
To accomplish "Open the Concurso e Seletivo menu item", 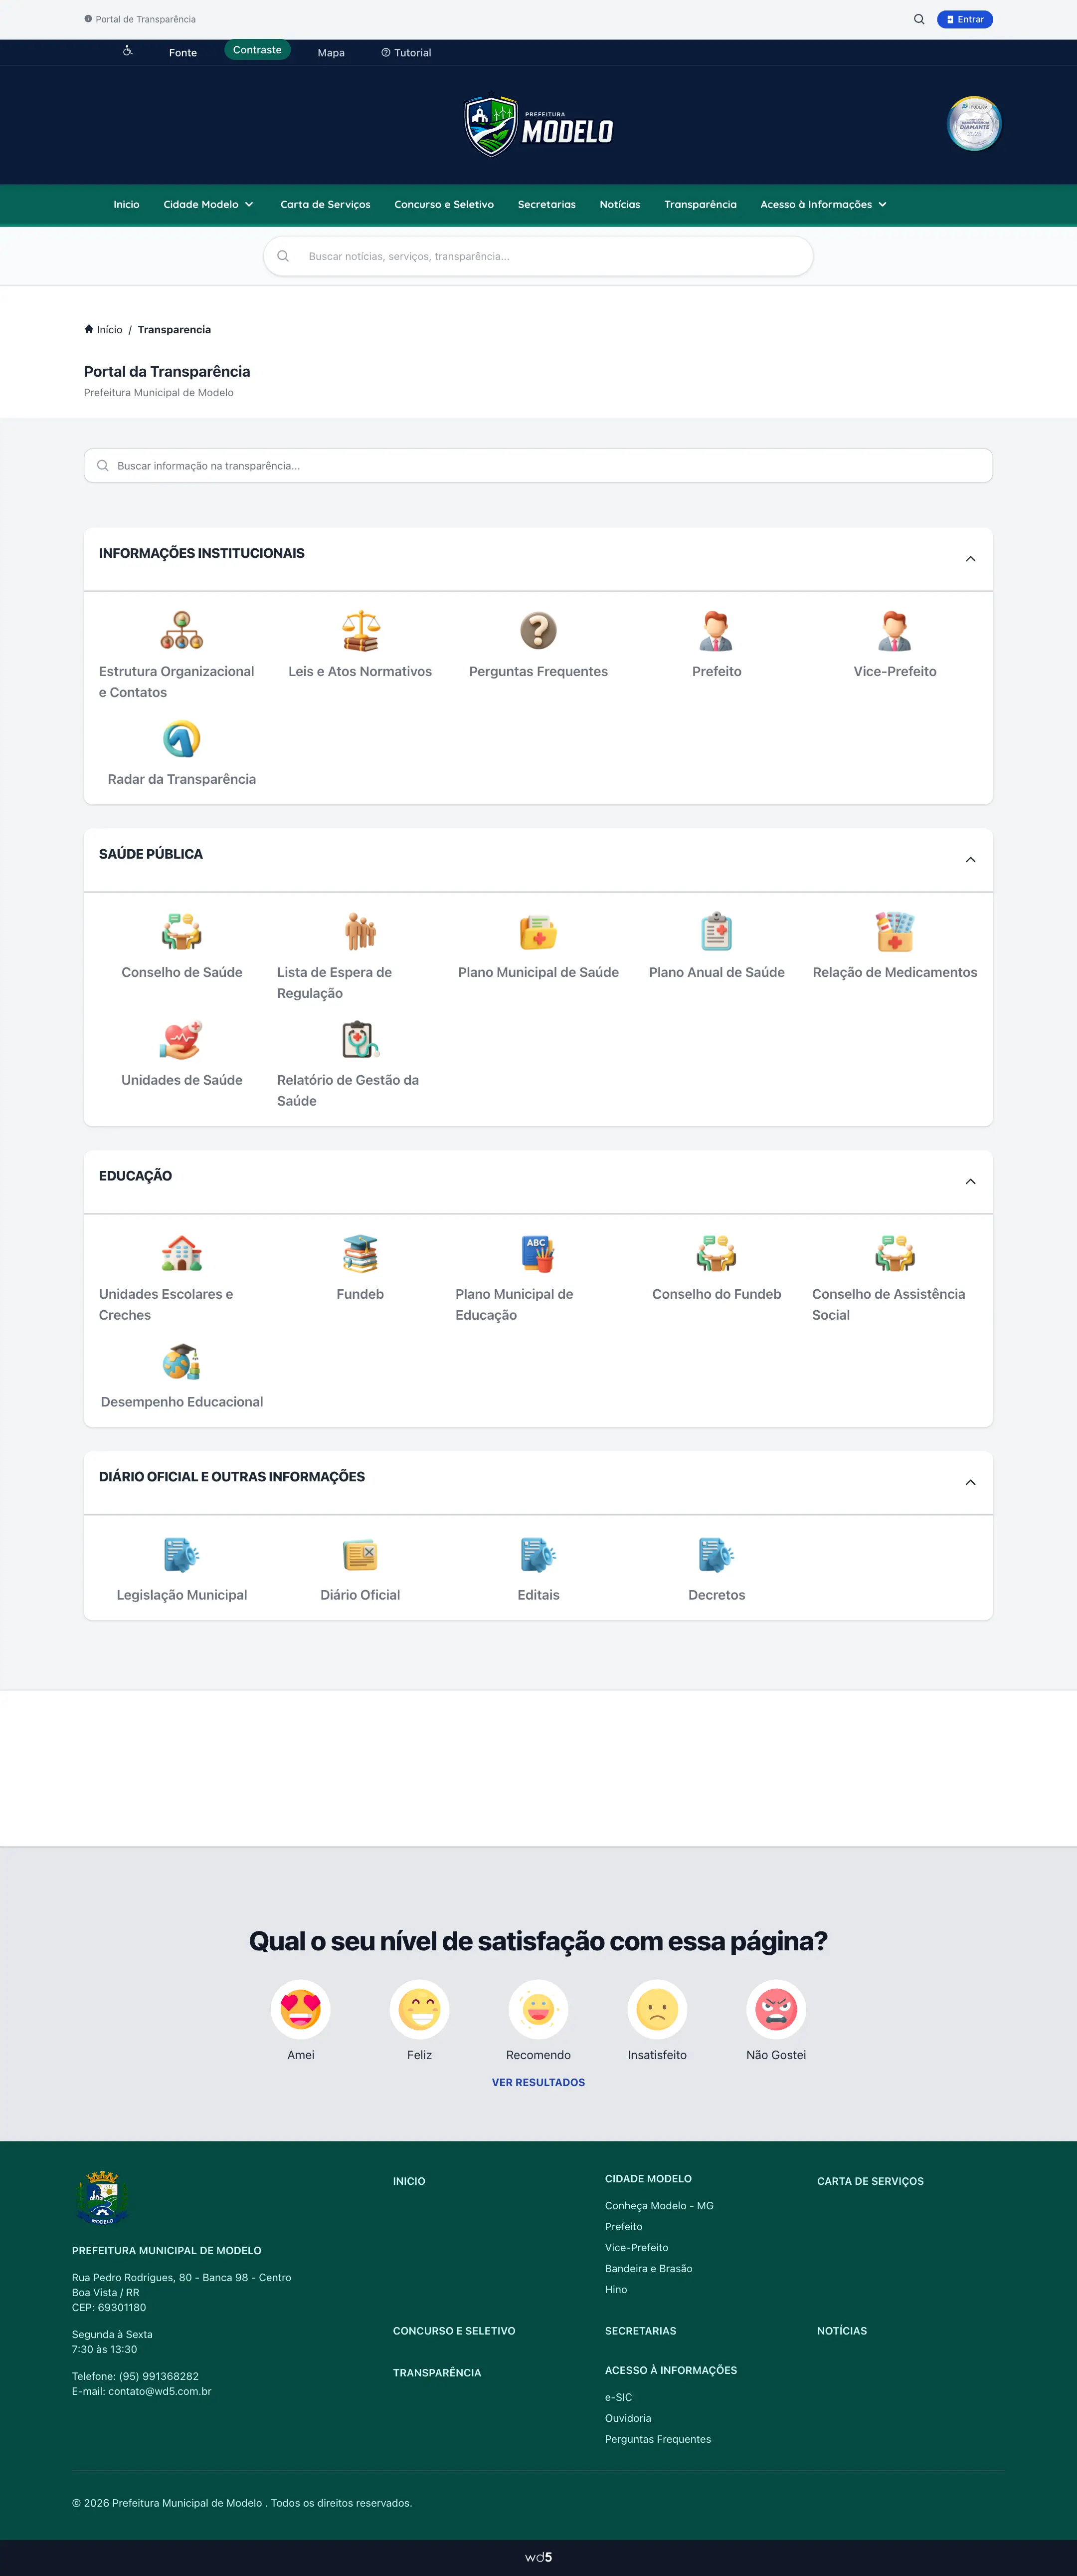I will pyautogui.click(x=445, y=204).
